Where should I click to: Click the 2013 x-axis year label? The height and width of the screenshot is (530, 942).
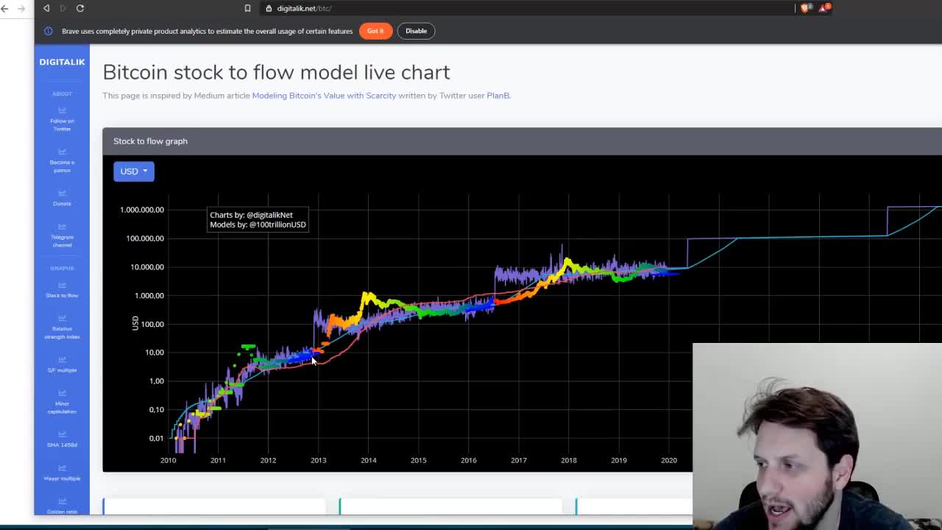[x=318, y=461]
